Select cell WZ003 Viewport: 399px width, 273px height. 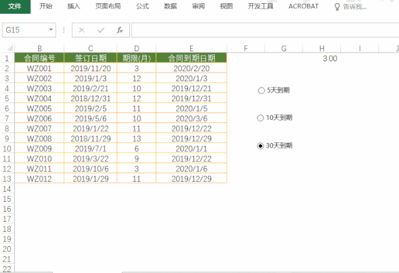(39, 88)
